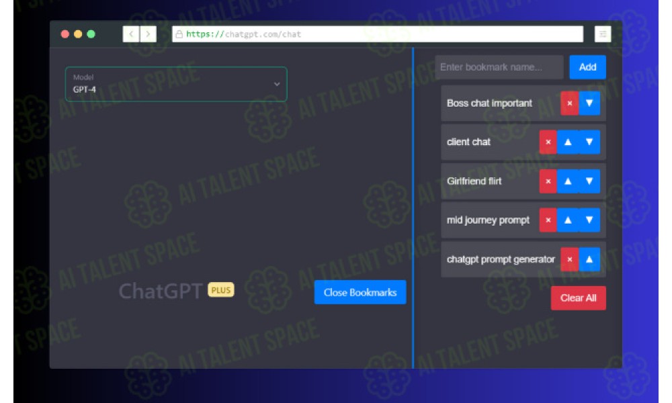Move Boss chat important bookmark down
Screen dimensions: 672x403
(x=589, y=103)
